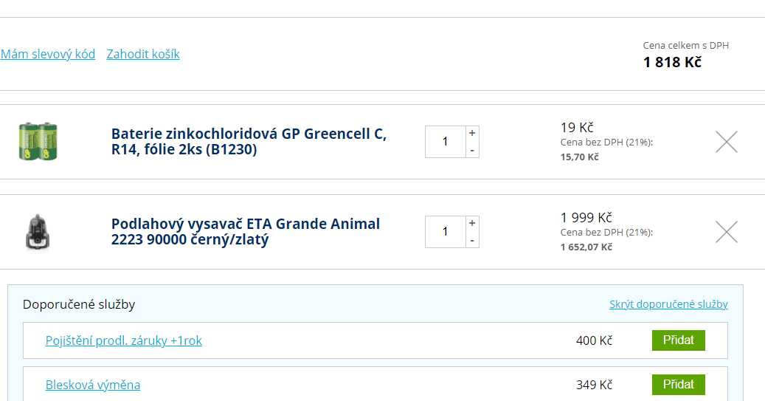Add 'Pojištění prodl. záruky +1rok' service
The image size is (765, 401).
(678, 340)
